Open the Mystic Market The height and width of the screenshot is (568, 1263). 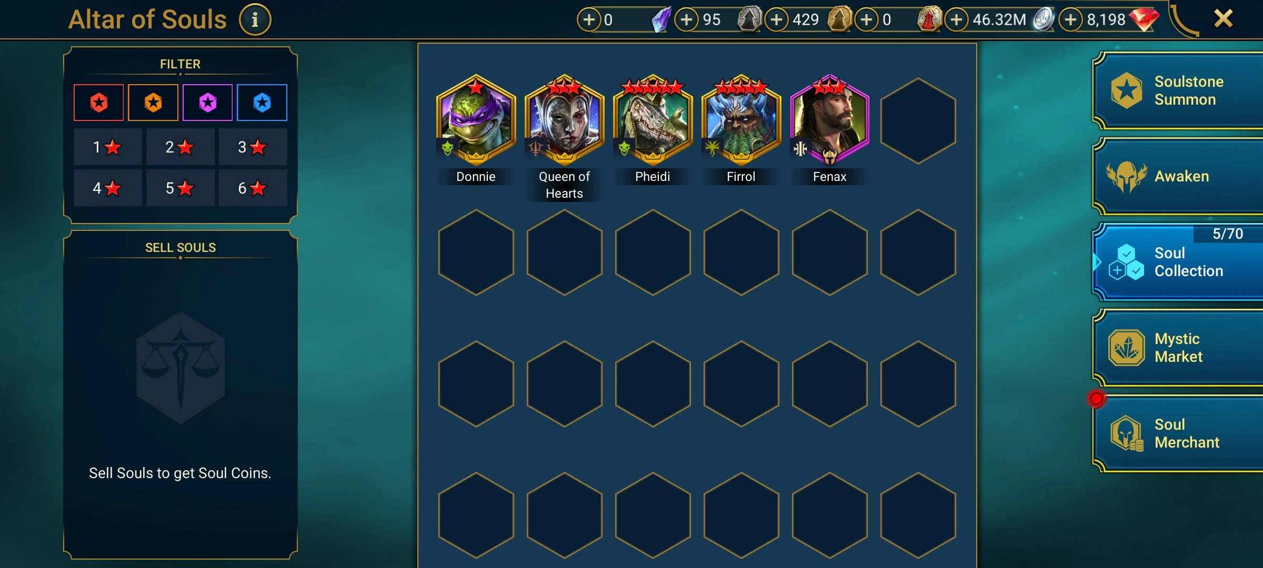[1179, 348]
